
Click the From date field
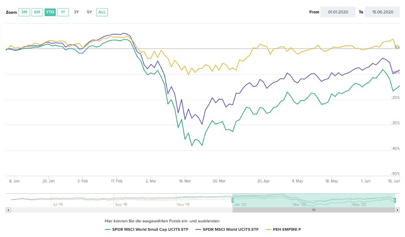point(337,12)
